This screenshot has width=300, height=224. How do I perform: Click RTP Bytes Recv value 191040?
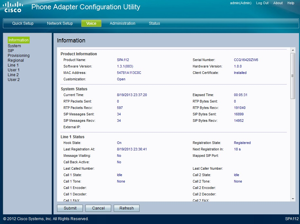tap(239, 108)
